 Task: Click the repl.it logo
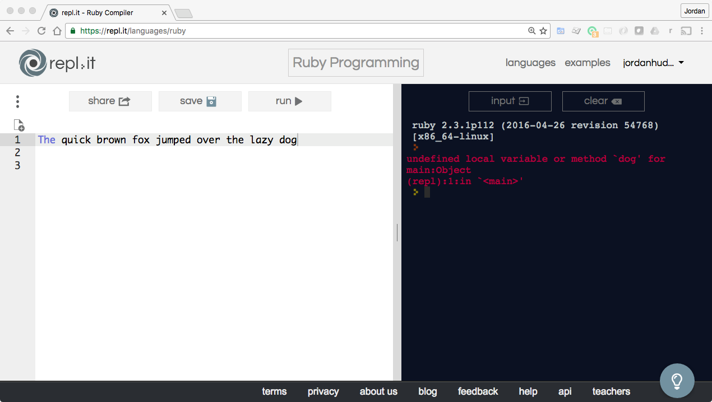tap(57, 63)
